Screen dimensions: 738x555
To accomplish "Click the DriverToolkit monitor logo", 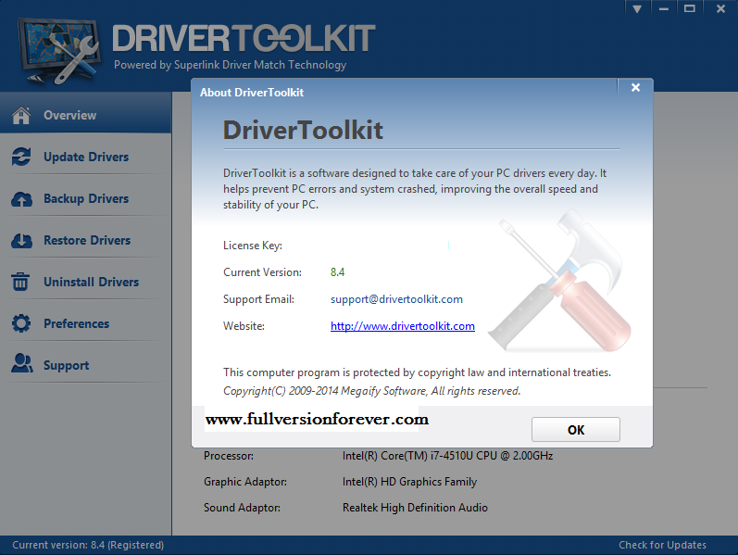I will pyautogui.click(x=59, y=51).
